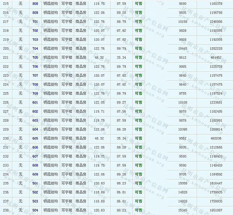This screenshot has height=215, width=233.
Task: Open unit 701 details
Action: pos(35,22)
